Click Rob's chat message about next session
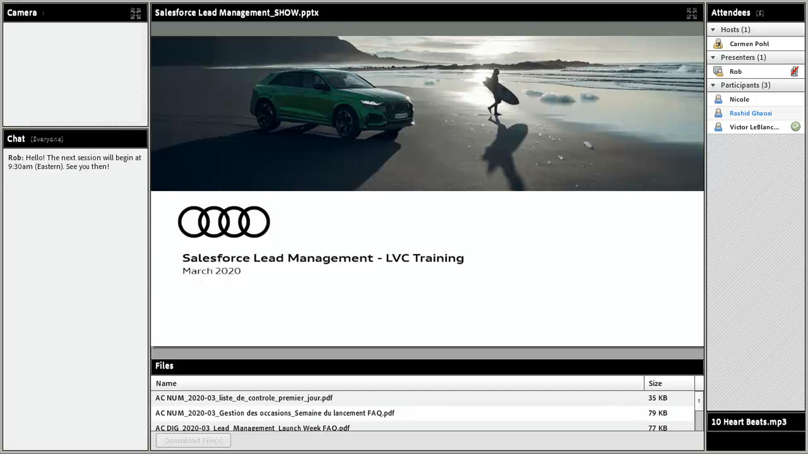Image resolution: width=808 pixels, height=454 pixels. (75, 162)
